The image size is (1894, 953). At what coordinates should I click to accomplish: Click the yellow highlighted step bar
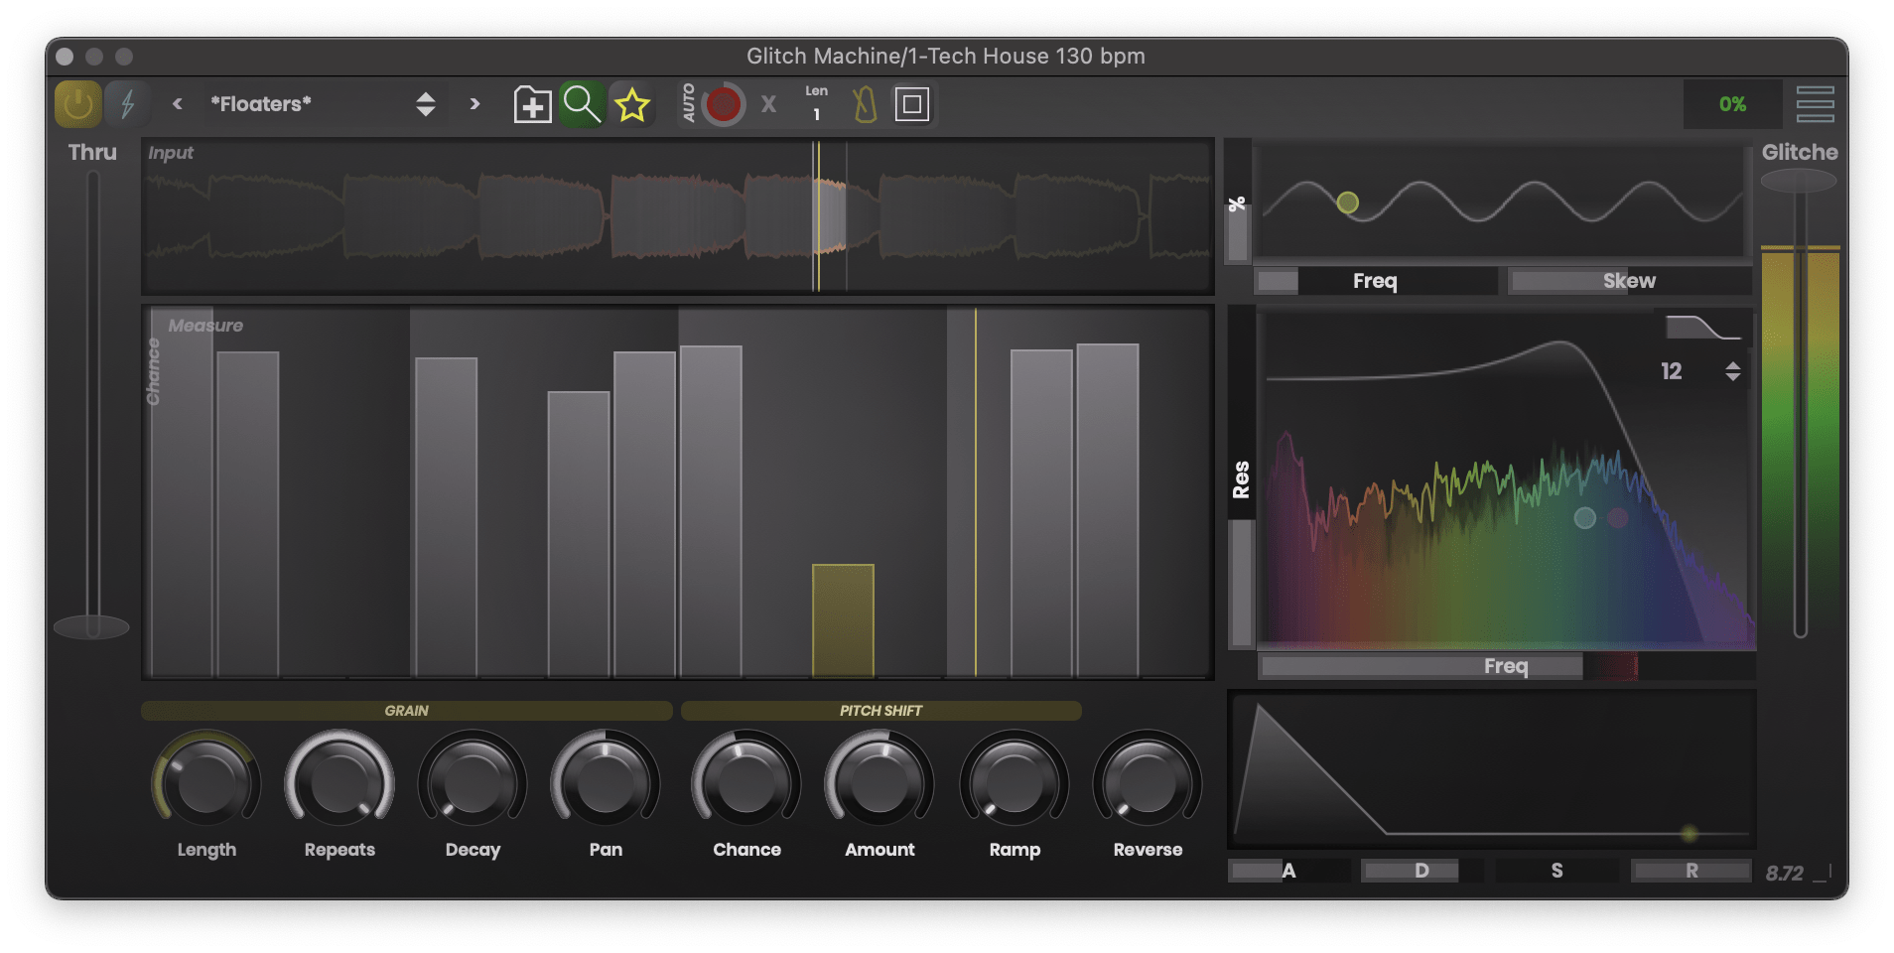click(843, 620)
